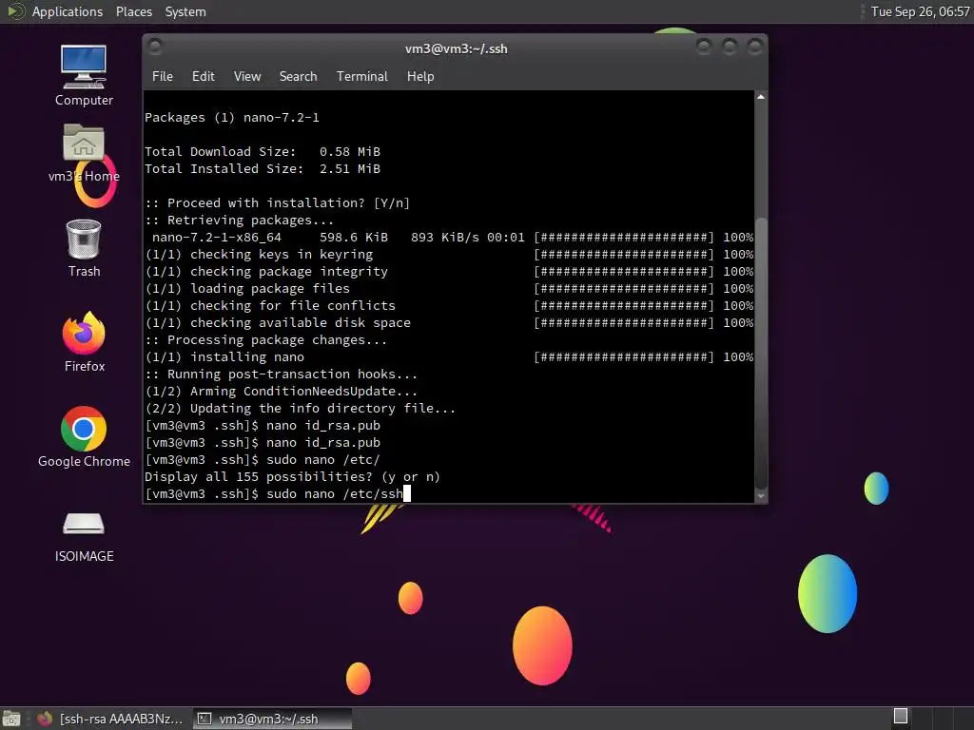Open the View menu in terminal

click(x=247, y=76)
